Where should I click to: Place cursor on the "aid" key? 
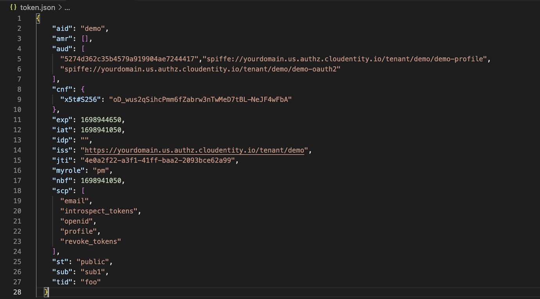[x=63, y=28]
